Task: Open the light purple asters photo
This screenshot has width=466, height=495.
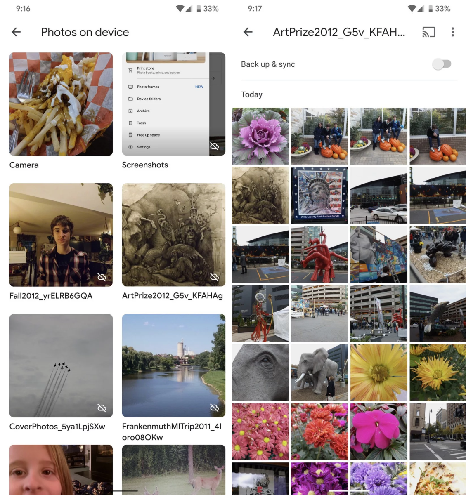Action: coord(379,478)
